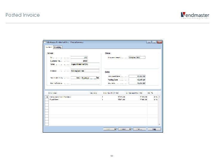Click the scrollbar up arrow in lines grid

tap(159, 97)
